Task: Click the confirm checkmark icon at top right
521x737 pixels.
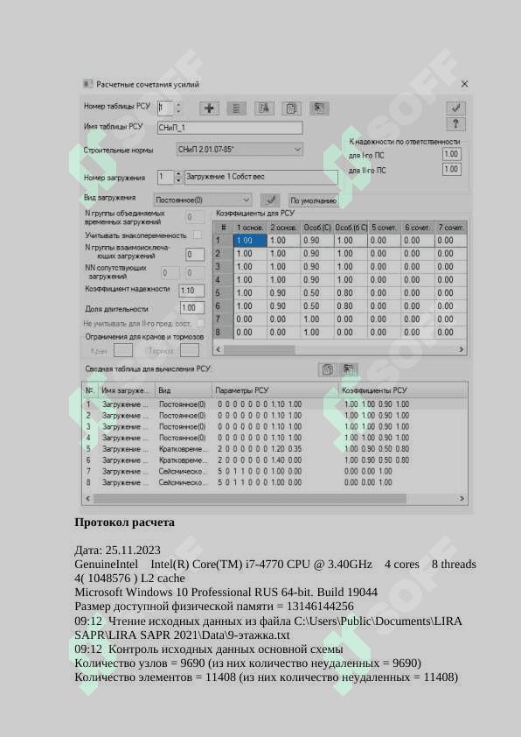Action: pos(455,109)
